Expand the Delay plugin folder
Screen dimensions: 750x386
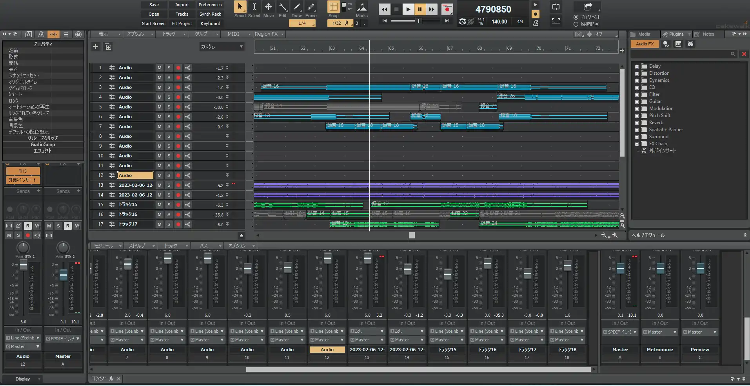tap(637, 67)
